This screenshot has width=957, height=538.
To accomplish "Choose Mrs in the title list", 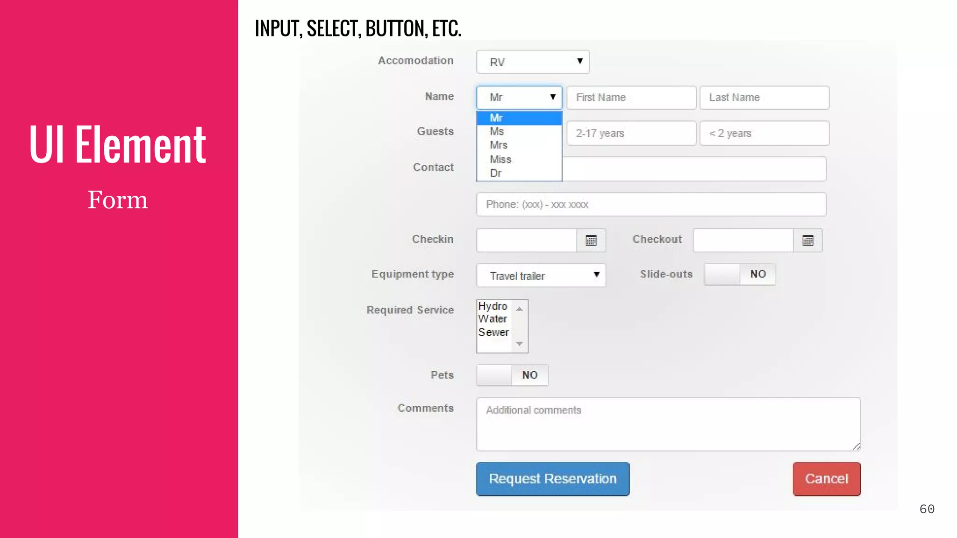I will [519, 145].
